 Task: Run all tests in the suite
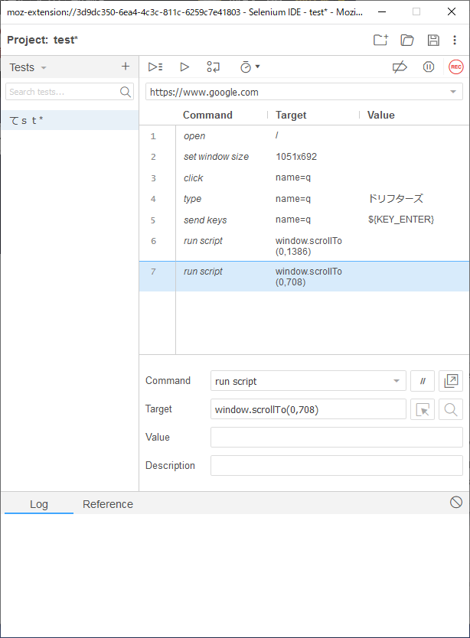155,67
